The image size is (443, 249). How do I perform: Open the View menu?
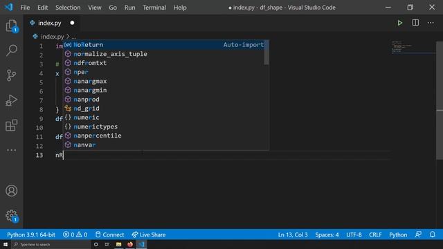tap(95, 8)
